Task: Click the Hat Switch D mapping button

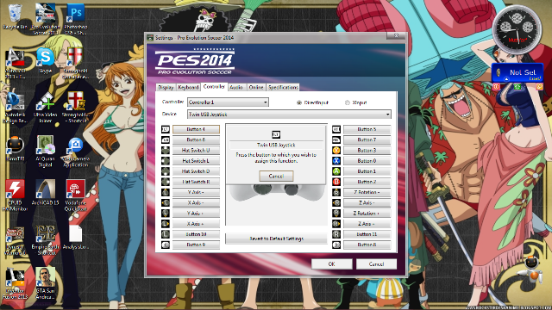Action: pyautogui.click(x=196, y=171)
